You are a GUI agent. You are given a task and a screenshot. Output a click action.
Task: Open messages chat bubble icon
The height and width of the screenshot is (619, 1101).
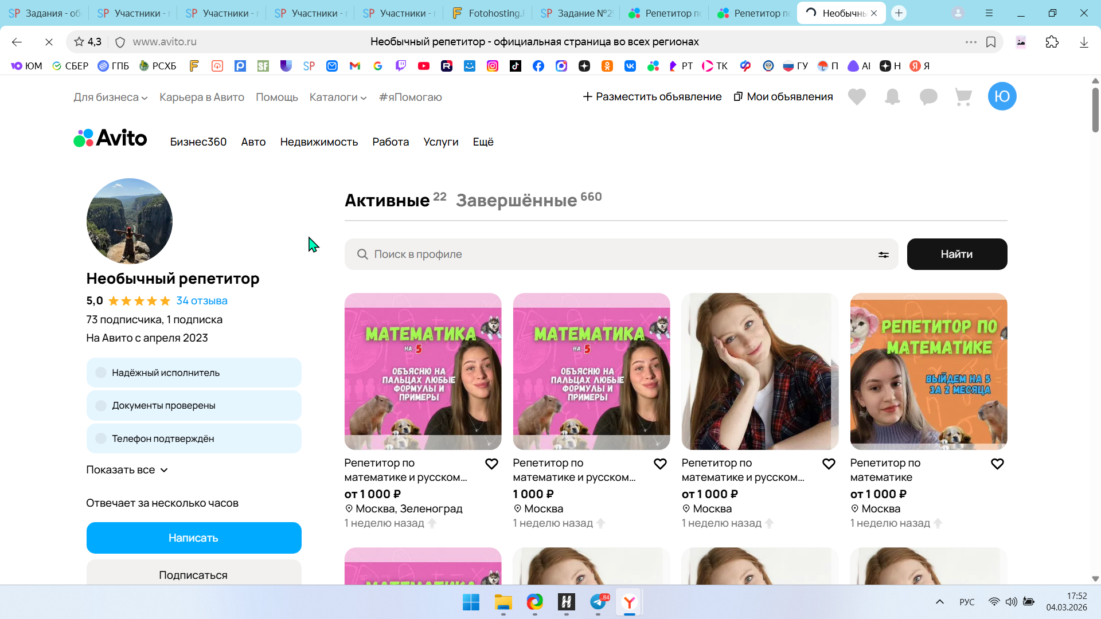pyautogui.click(x=928, y=97)
